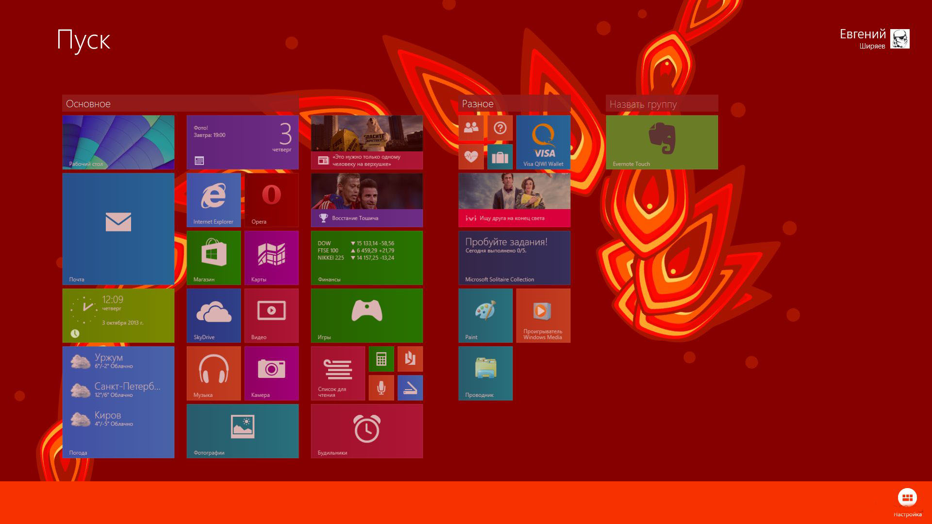Open the Visa QIWI Wallet tile

point(543,142)
